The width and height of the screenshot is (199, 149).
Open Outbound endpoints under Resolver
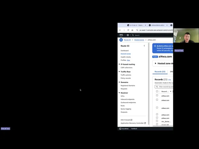click(128, 102)
